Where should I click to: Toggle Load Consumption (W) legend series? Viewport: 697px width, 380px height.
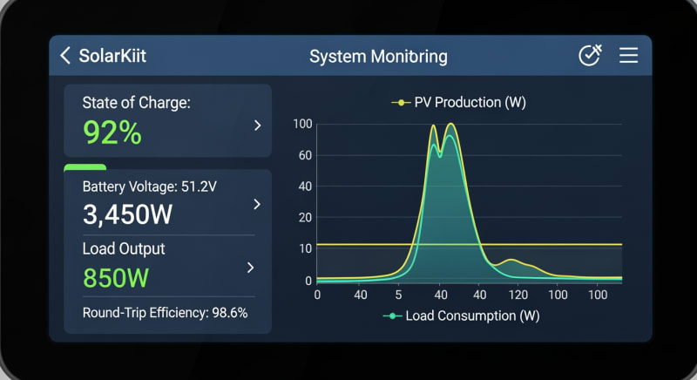pos(461,316)
